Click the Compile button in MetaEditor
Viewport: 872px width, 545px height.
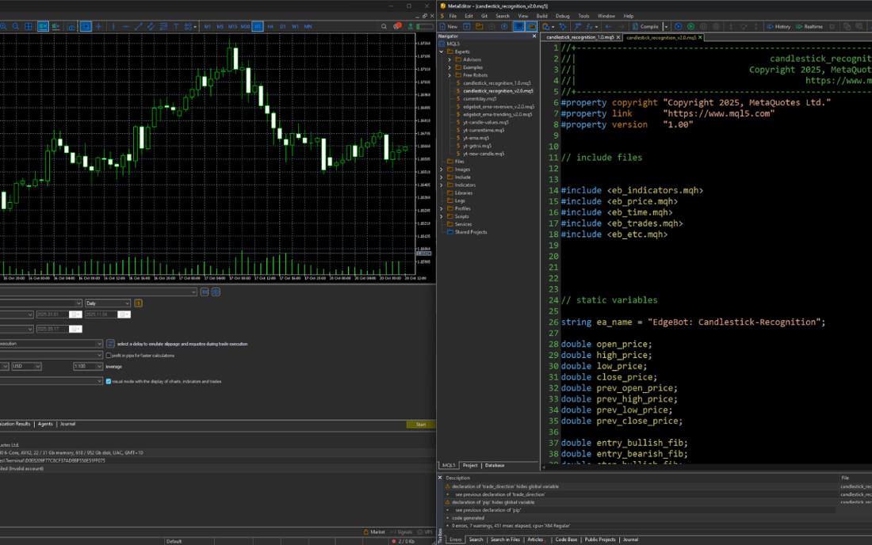tap(645, 26)
